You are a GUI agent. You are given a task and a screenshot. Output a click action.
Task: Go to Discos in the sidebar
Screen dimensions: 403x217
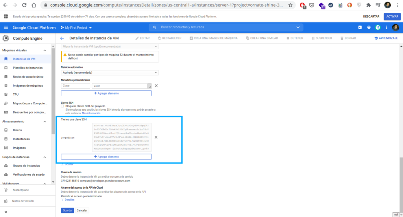click(x=17, y=130)
